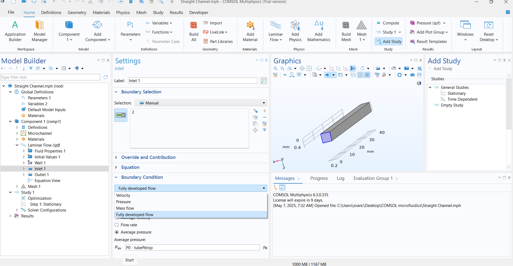
Task: Open the Selection Manual dropdown
Action: coord(201,103)
